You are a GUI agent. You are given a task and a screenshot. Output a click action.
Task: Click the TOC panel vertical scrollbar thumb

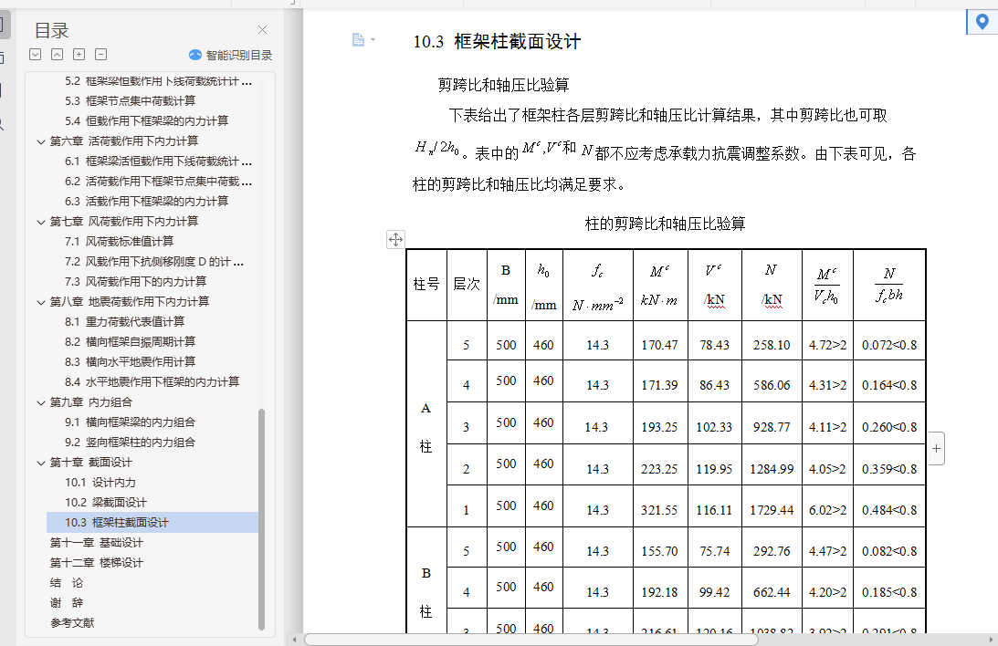point(261,519)
